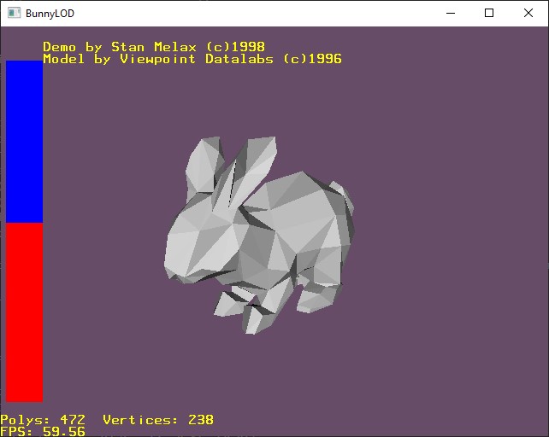Click the red section of the LOD bar

[24, 312]
